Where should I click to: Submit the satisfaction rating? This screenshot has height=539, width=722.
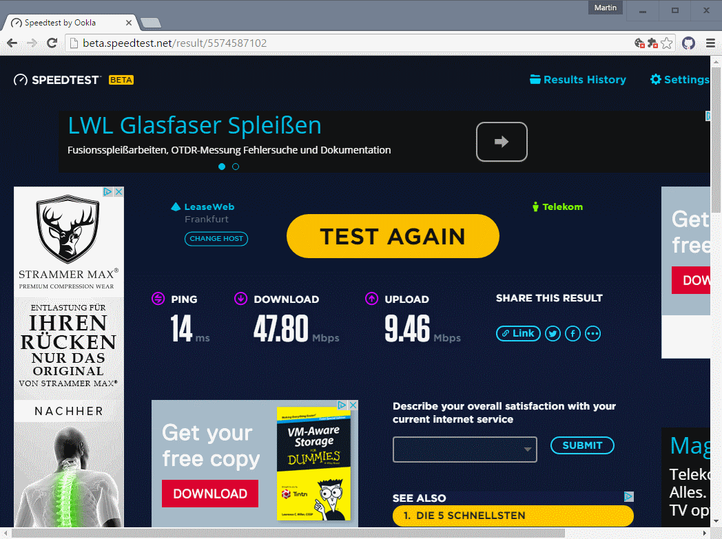[582, 445]
